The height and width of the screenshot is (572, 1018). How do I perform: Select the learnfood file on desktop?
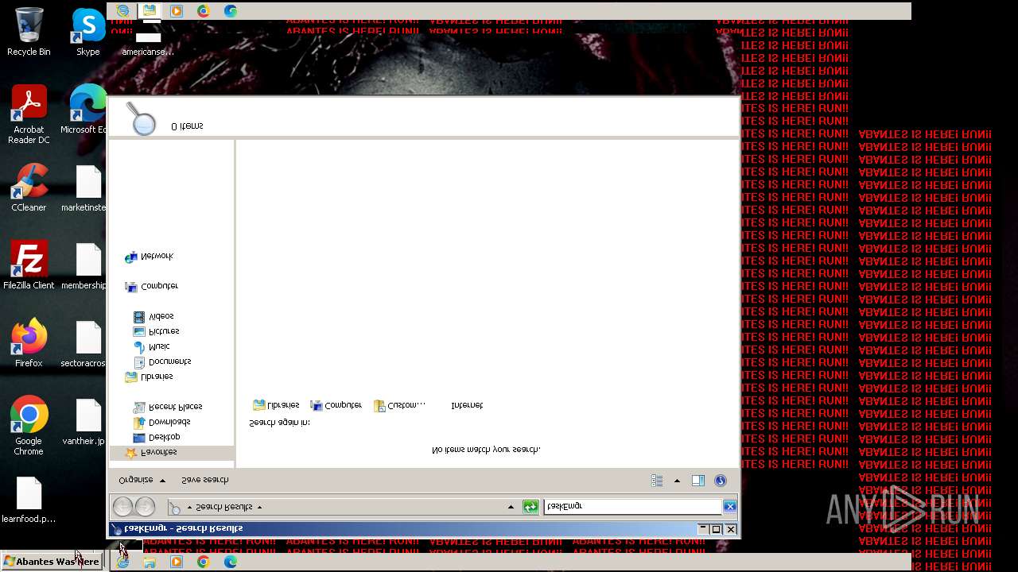pyautogui.click(x=29, y=500)
